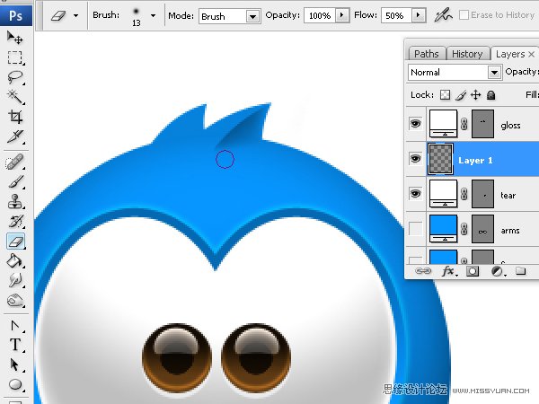Select the Layers tab
Image resolution: width=539 pixels, height=404 pixels.
[510, 54]
